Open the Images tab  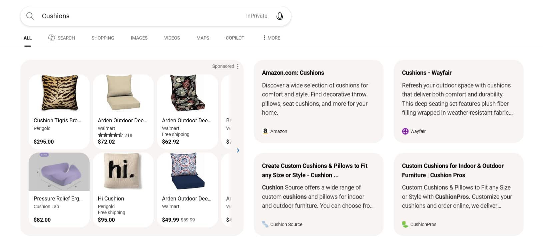coord(139,38)
